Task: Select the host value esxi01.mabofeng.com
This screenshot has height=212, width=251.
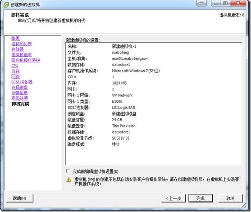Action: click(x=130, y=59)
